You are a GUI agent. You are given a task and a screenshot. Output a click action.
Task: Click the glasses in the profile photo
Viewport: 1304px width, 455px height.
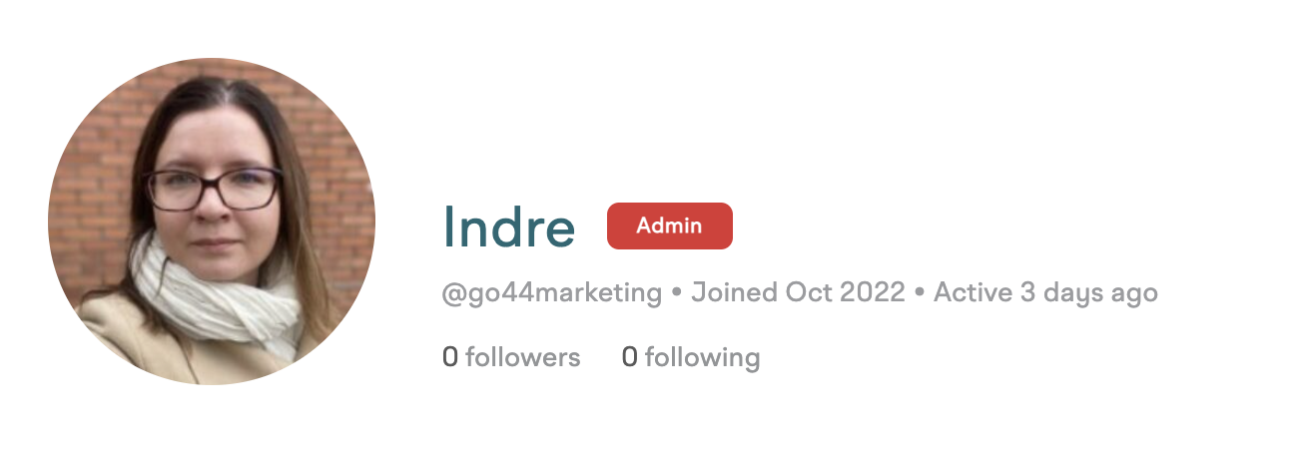pos(213,189)
